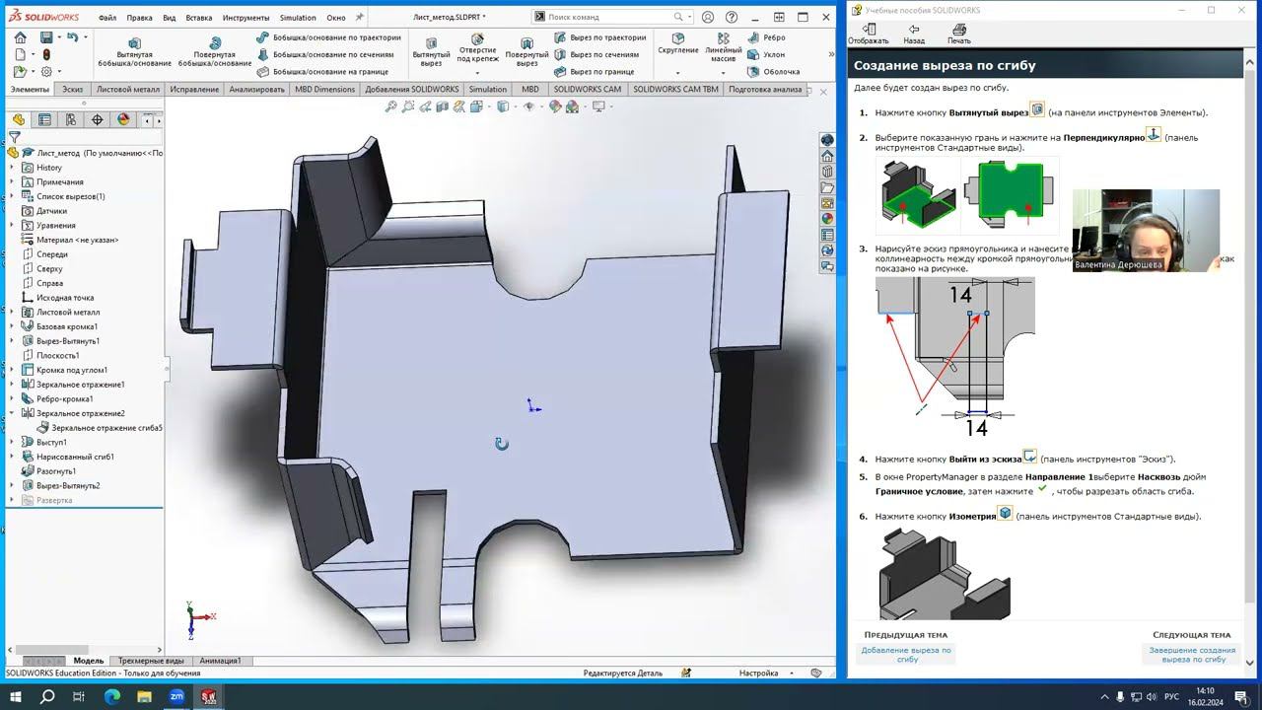
Task: Select the Shell tool (Оболочка)
Action: (773, 71)
